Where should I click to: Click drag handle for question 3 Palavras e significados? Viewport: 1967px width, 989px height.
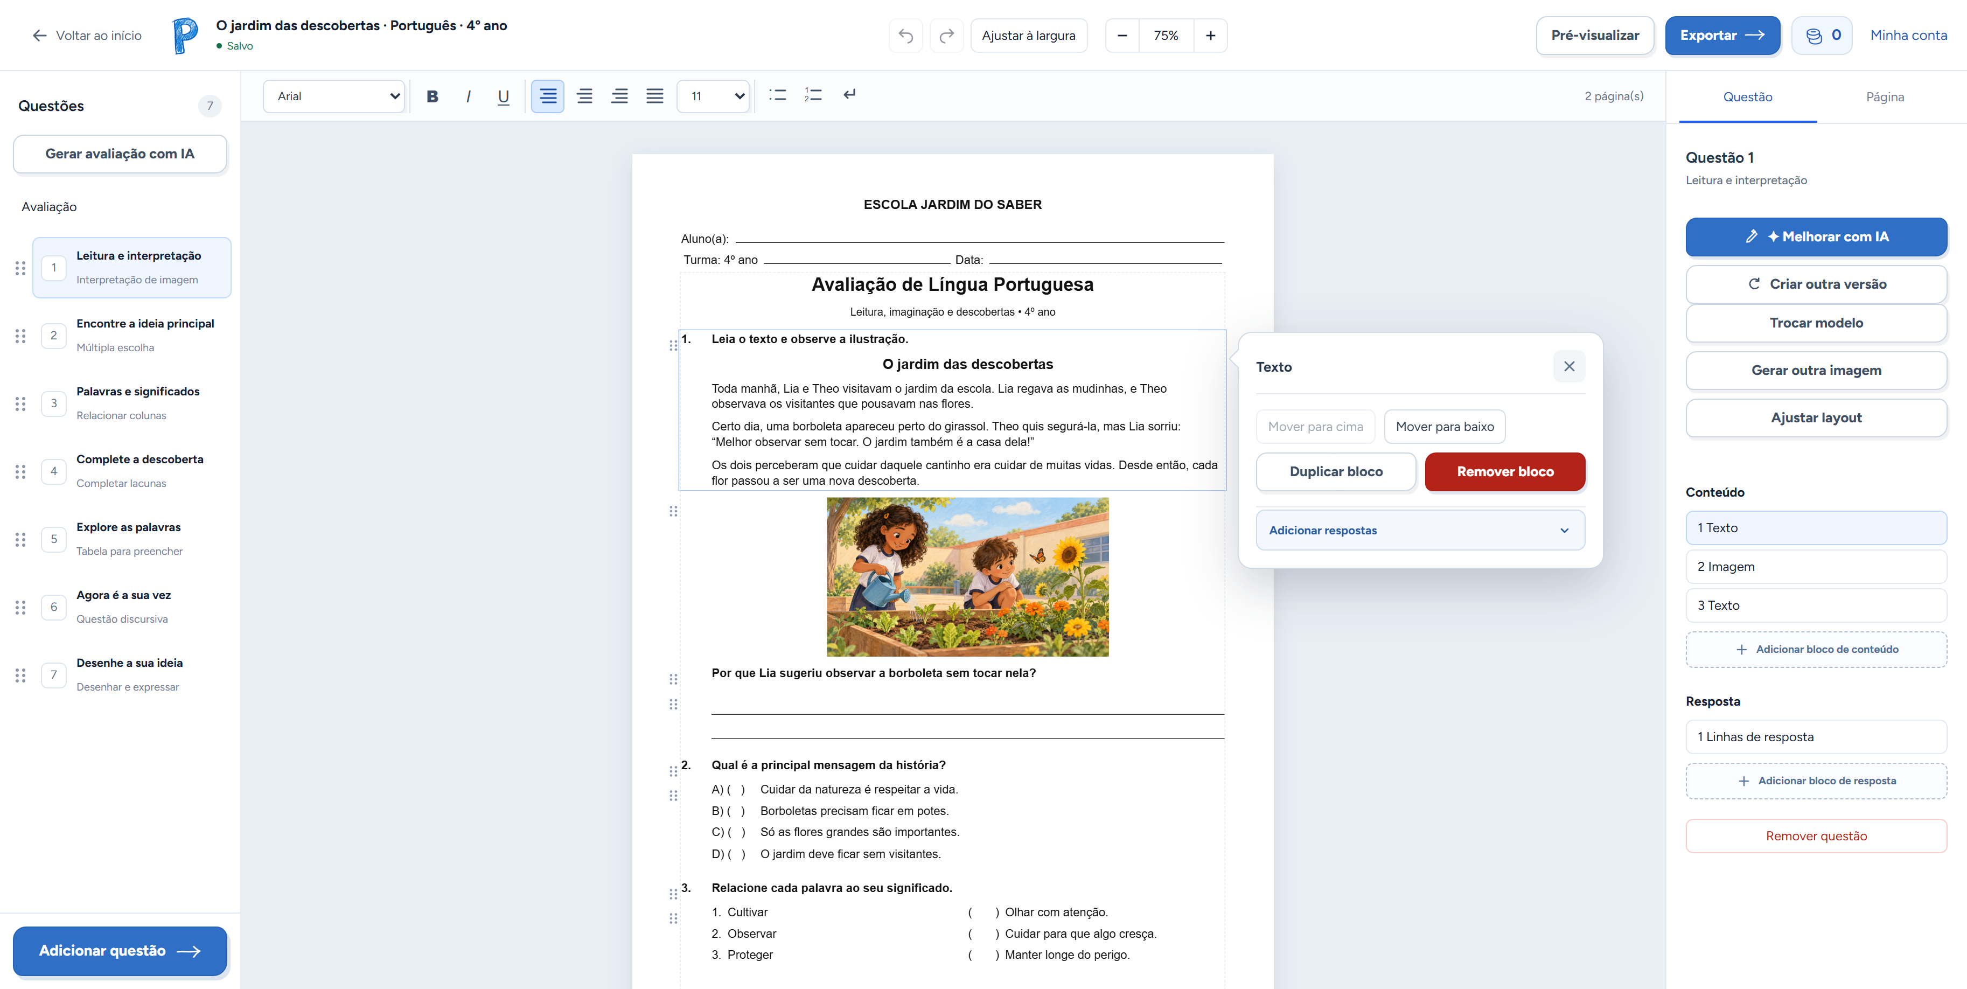point(20,403)
